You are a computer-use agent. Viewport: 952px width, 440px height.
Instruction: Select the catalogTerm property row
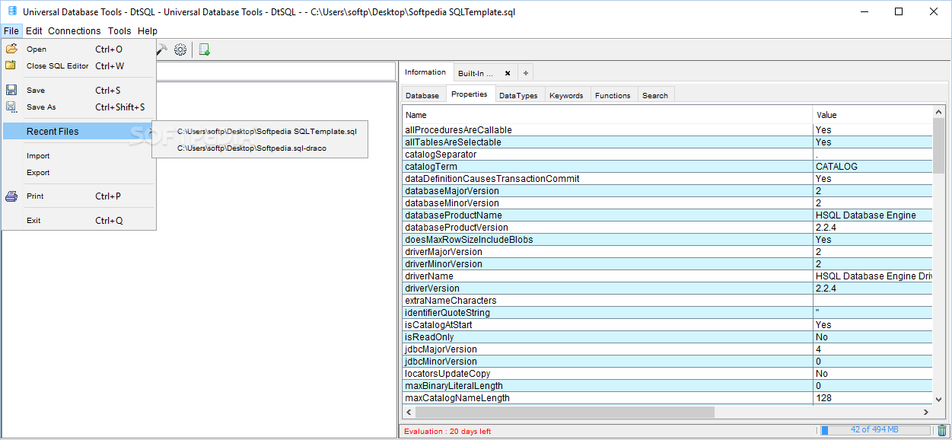667,167
